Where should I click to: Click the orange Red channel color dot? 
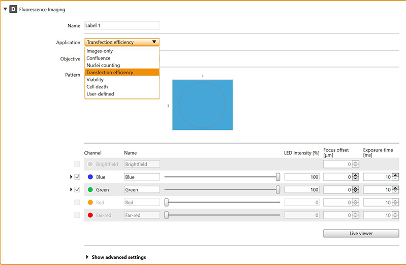(x=90, y=203)
